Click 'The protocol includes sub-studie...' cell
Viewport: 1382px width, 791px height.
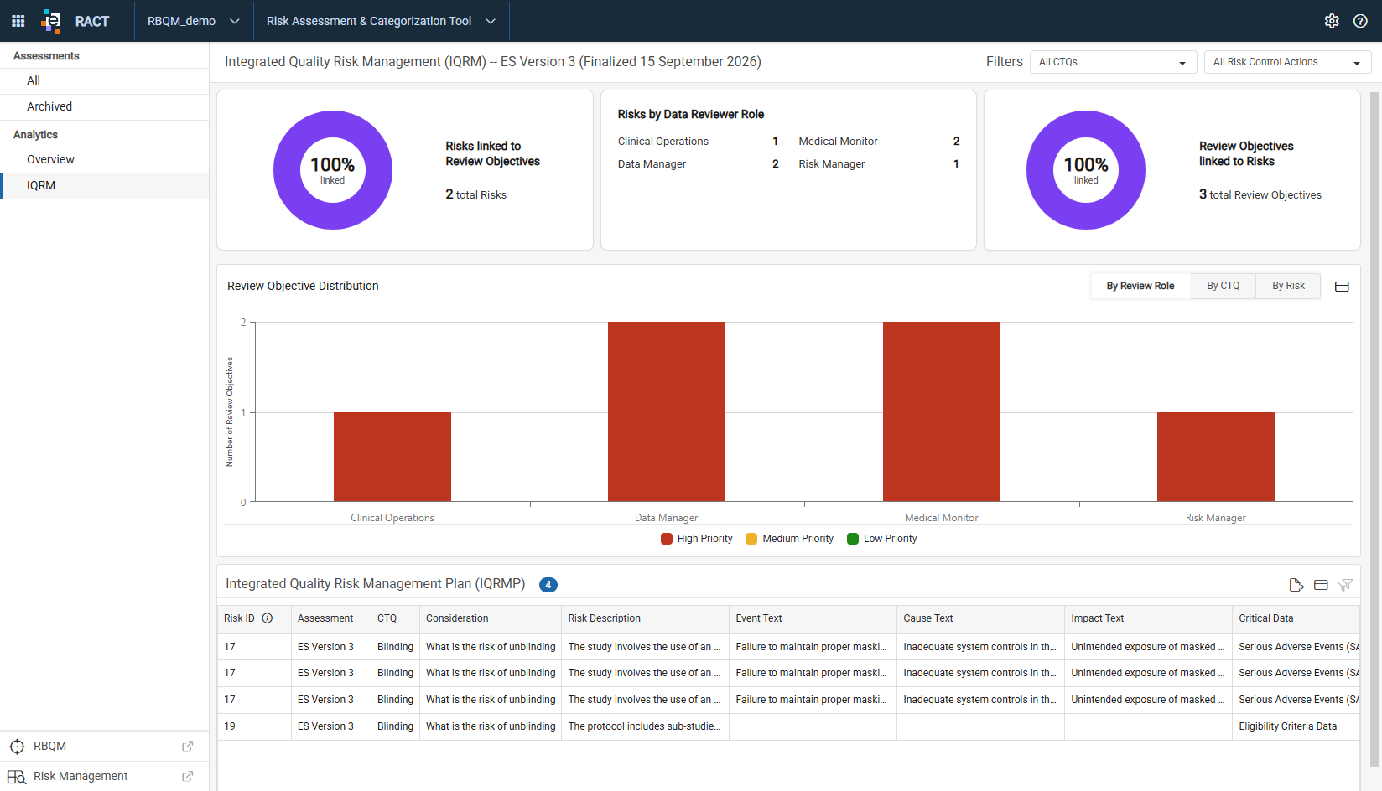pos(645,726)
